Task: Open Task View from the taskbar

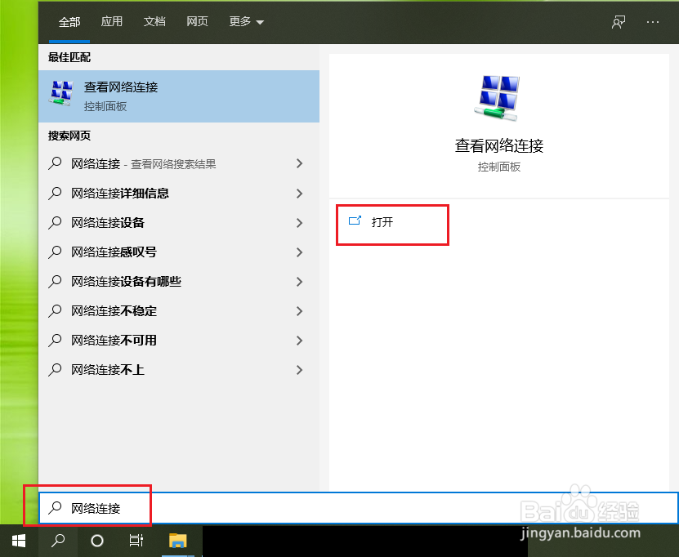Action: point(136,540)
